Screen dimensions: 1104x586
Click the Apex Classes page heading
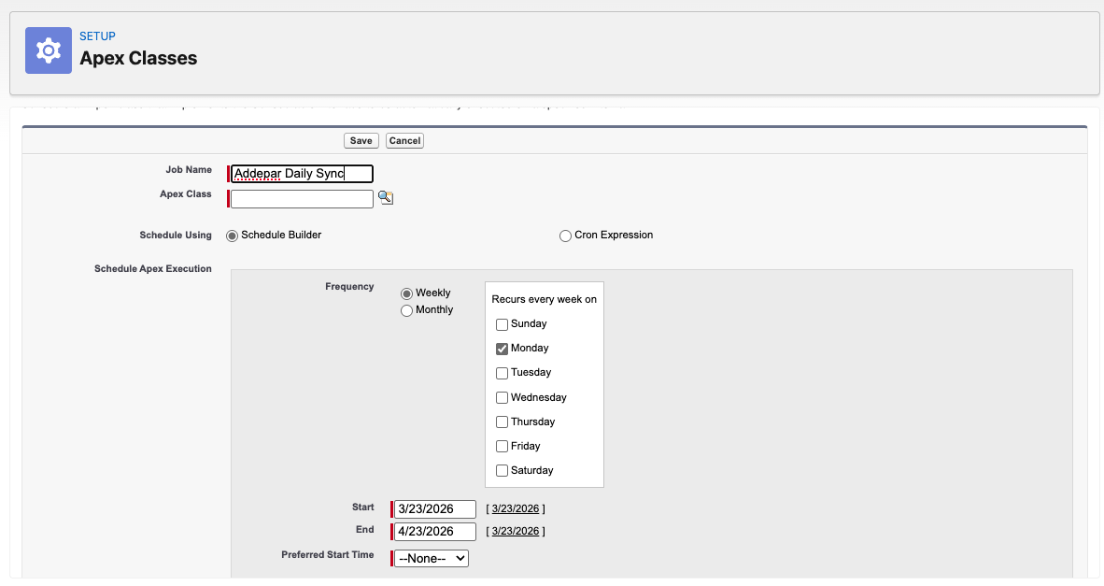[138, 58]
